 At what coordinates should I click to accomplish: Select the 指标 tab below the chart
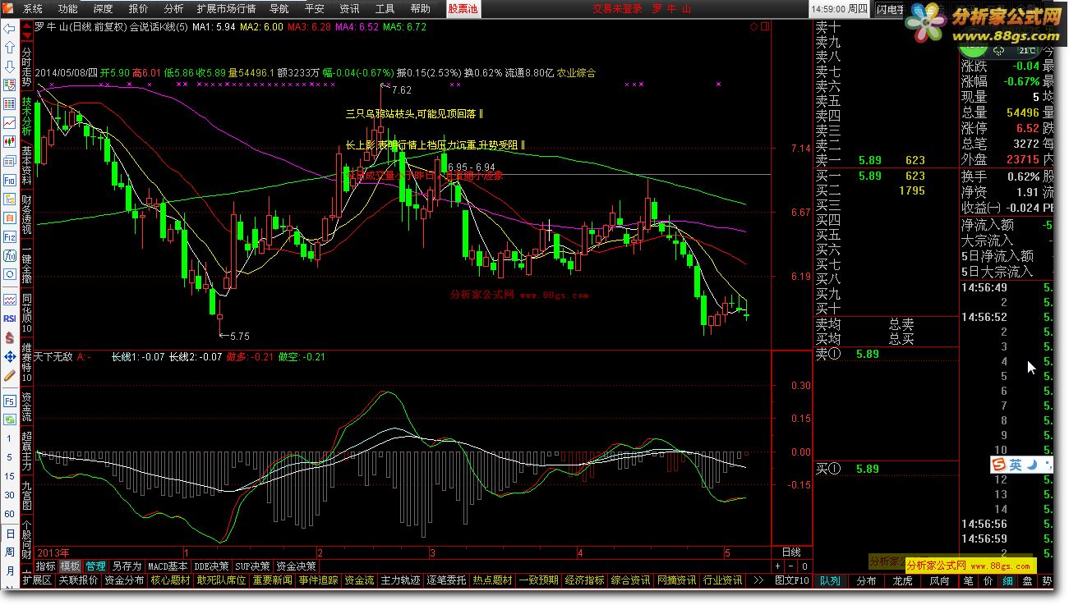point(45,566)
